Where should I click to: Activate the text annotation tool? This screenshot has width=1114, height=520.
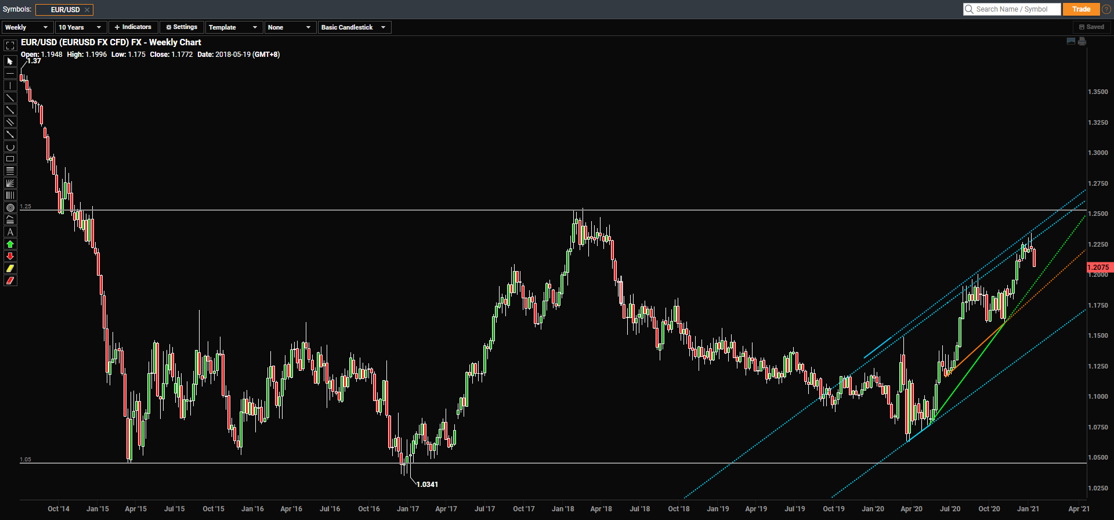click(x=10, y=232)
